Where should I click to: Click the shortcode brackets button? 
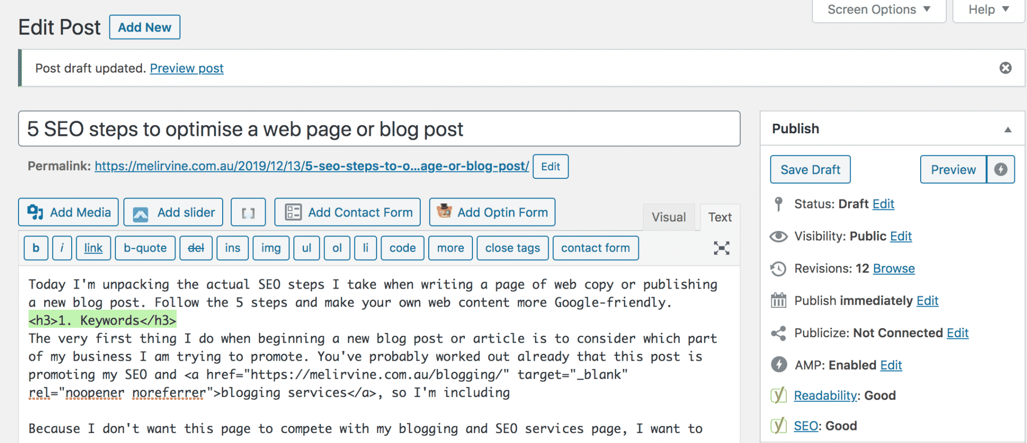pyautogui.click(x=248, y=212)
